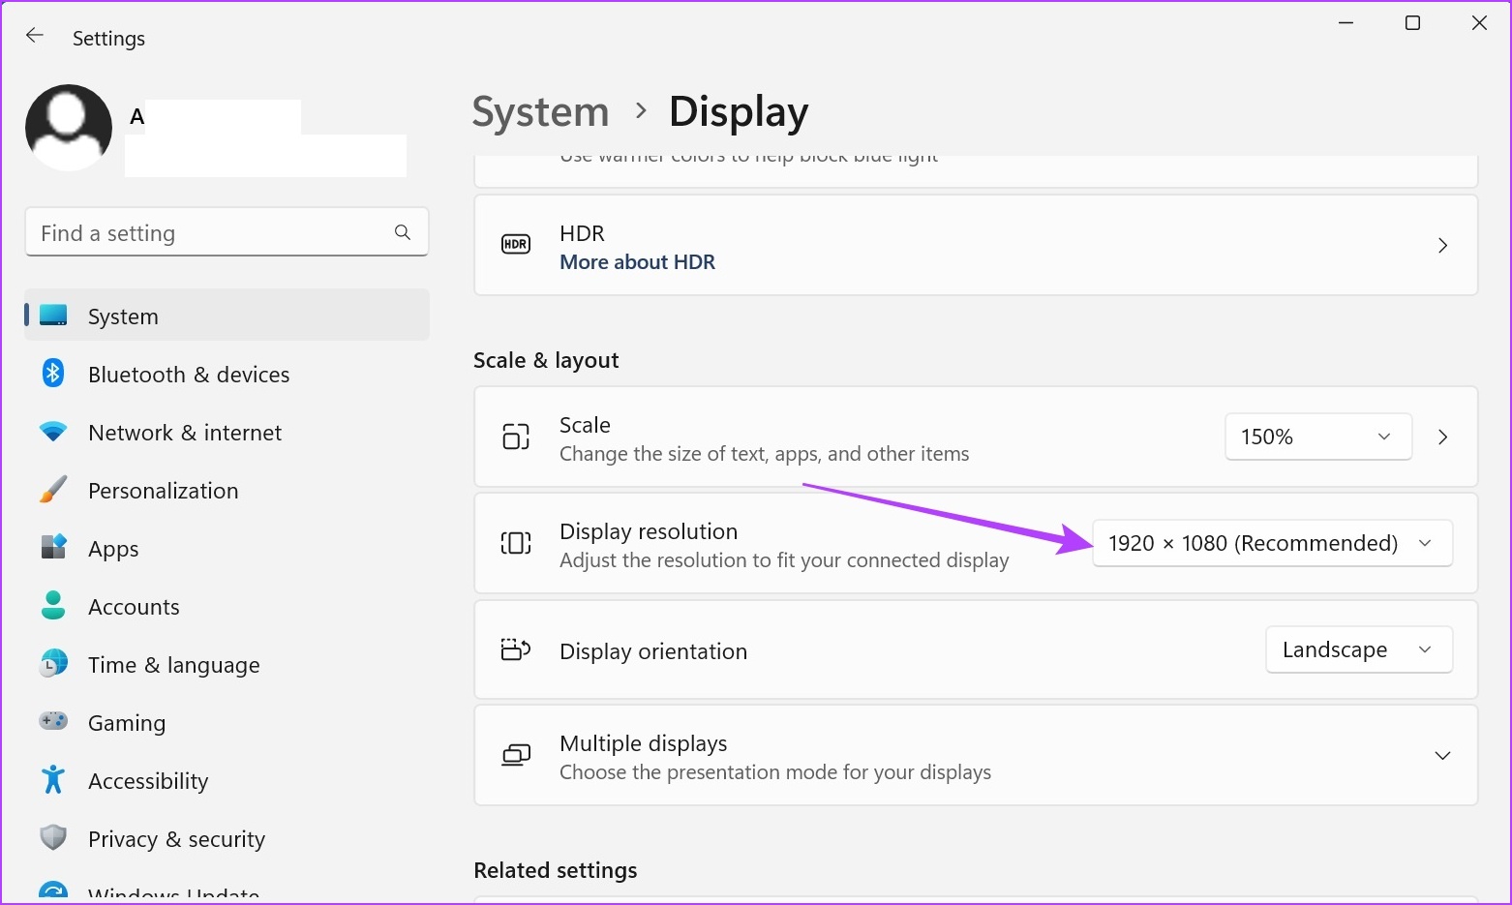
Task: Click the Related settings heading
Action: point(556,870)
